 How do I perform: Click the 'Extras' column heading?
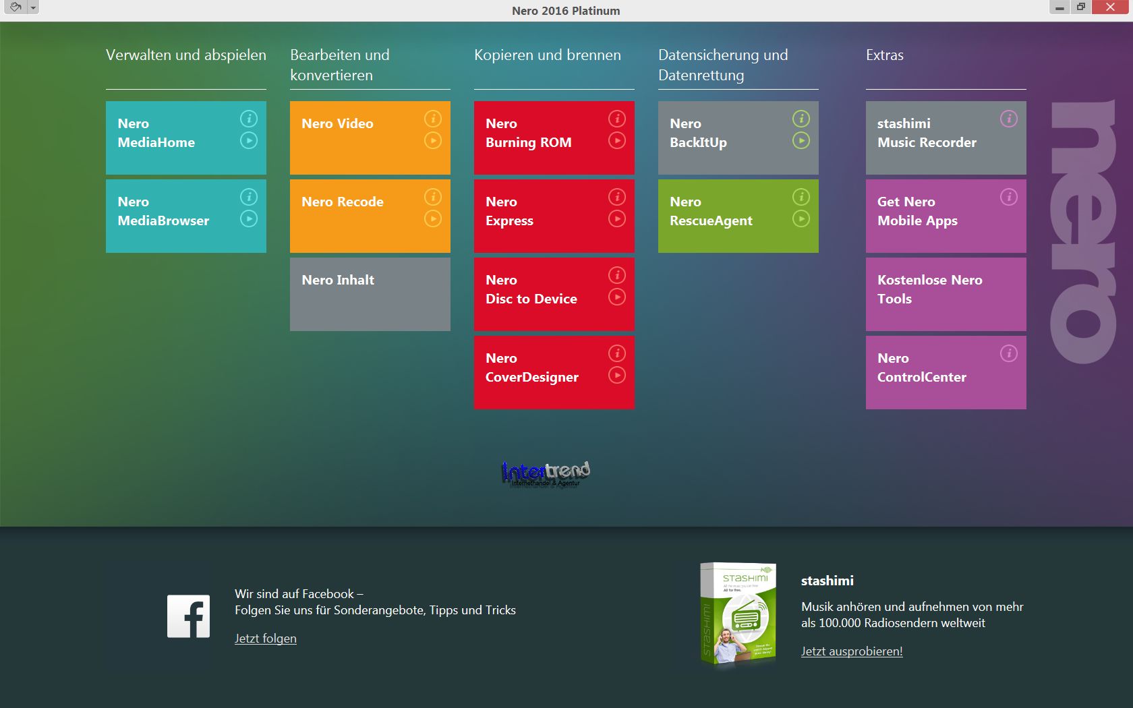pyautogui.click(x=885, y=55)
